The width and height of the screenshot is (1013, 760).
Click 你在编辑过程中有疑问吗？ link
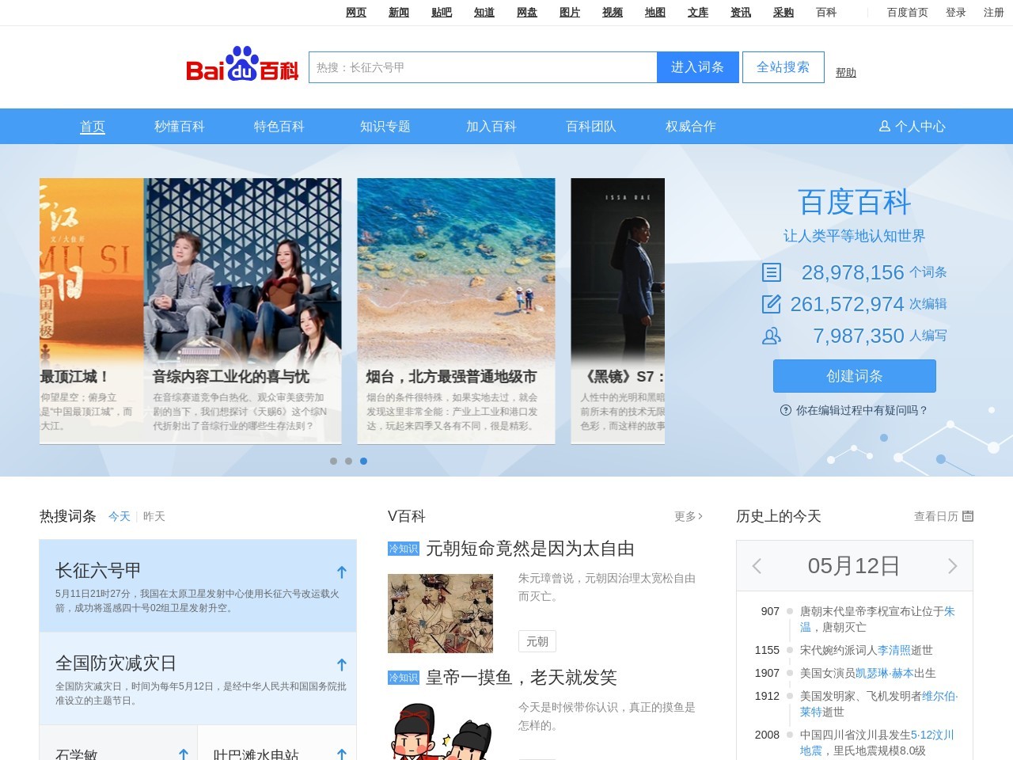tap(862, 410)
